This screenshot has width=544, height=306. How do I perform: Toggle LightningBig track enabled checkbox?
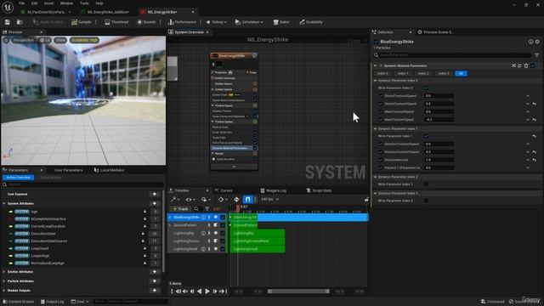[x=223, y=233]
